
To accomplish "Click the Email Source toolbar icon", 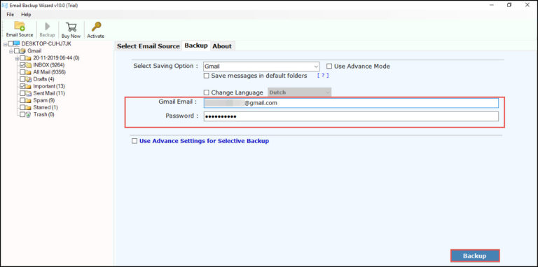I will click(20, 27).
